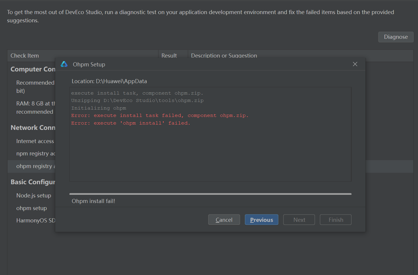418x275 pixels.
Task: Click the 'ohpm install' failed error line
Action: 131,123
